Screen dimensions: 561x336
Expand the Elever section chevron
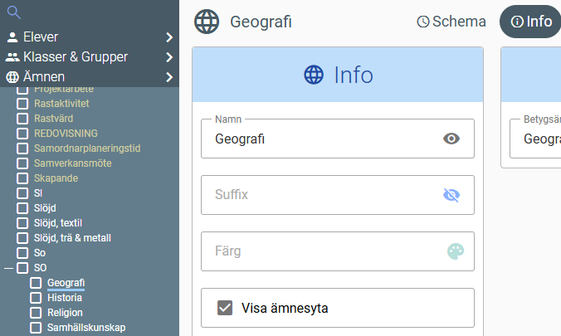coord(168,37)
